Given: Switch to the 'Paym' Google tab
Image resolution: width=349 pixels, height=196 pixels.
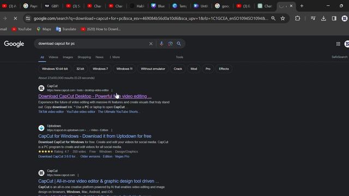Looking at the screenshot, I should tap(31, 6).
